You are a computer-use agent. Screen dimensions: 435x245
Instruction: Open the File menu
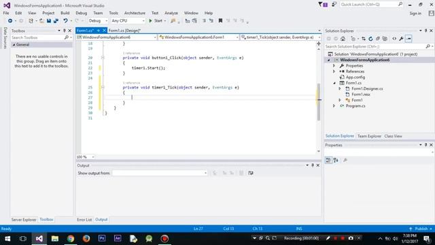click(x=6, y=13)
